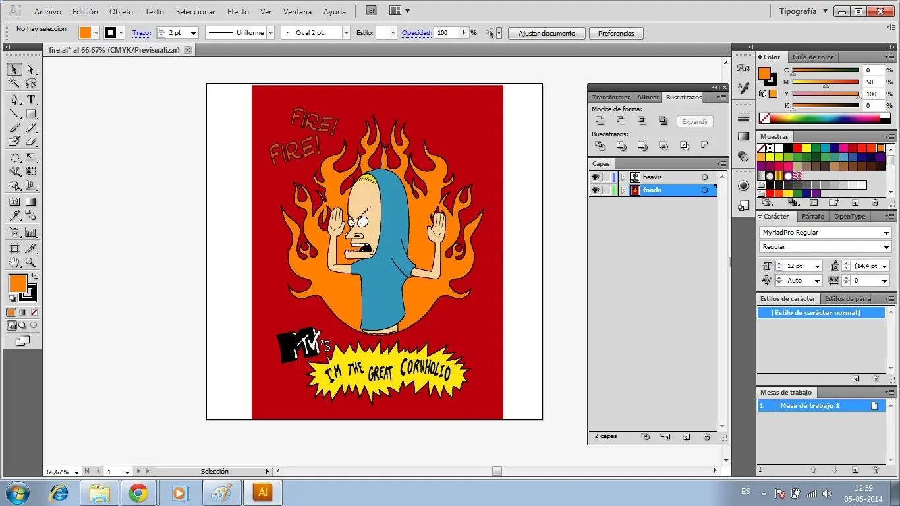Click Trazo link in control bar
900x506 pixels.
[141, 33]
